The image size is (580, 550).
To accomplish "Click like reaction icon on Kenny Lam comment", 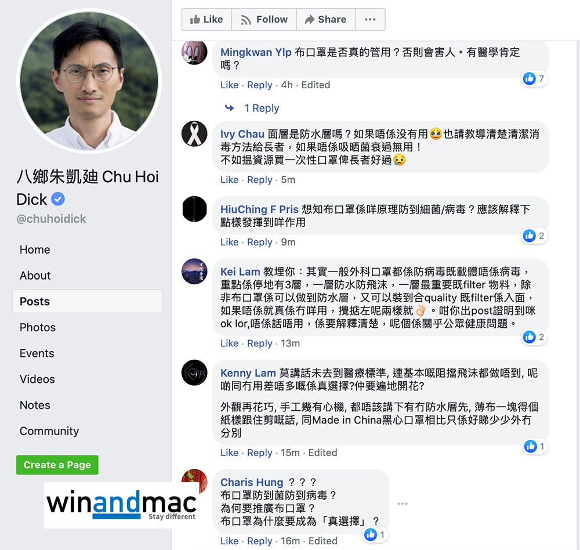I will pyautogui.click(x=530, y=446).
